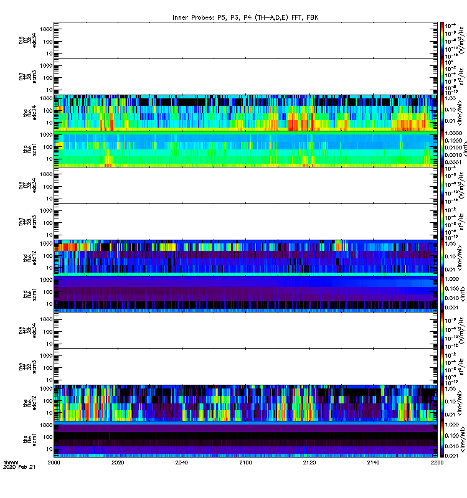This screenshot has height=498, width=467.
Task: Click the "<|nT|>" unit label of thd fbk scm1 color bar
Action: click(461, 294)
